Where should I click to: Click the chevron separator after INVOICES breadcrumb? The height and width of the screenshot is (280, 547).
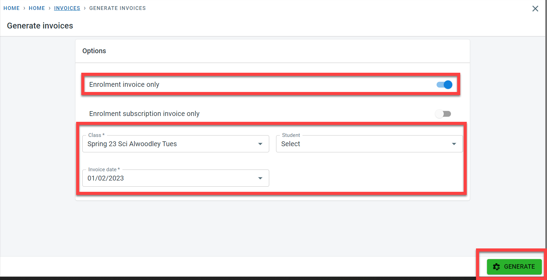tap(85, 8)
